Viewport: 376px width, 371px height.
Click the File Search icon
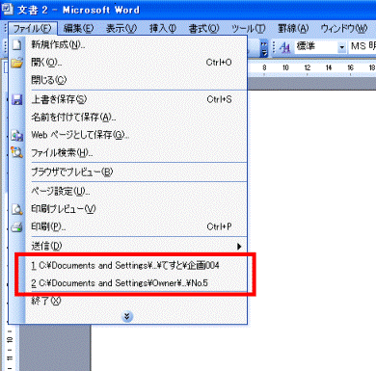pos(16,152)
